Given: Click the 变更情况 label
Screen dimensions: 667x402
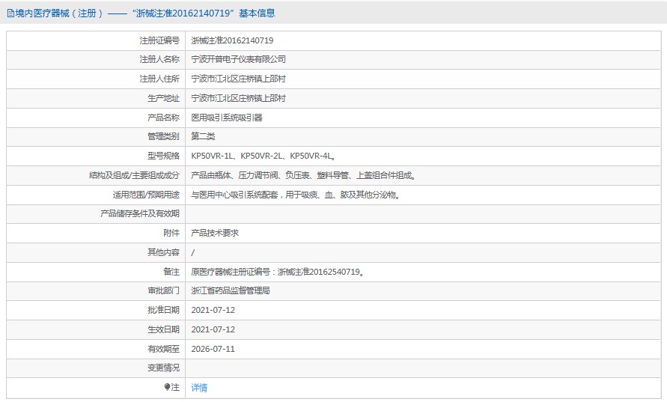Looking at the screenshot, I should (163, 368).
